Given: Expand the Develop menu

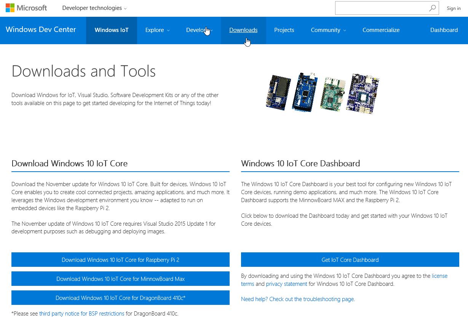Looking at the screenshot, I should click(x=199, y=30).
